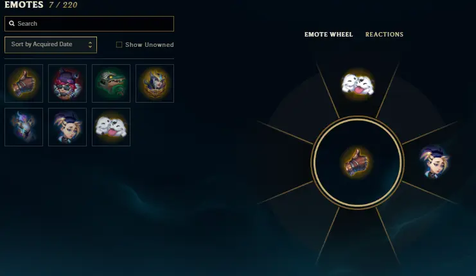Screen dimensions: 476x276
Task: Select the thumbs up emote in wheel center
Action: coord(357,162)
